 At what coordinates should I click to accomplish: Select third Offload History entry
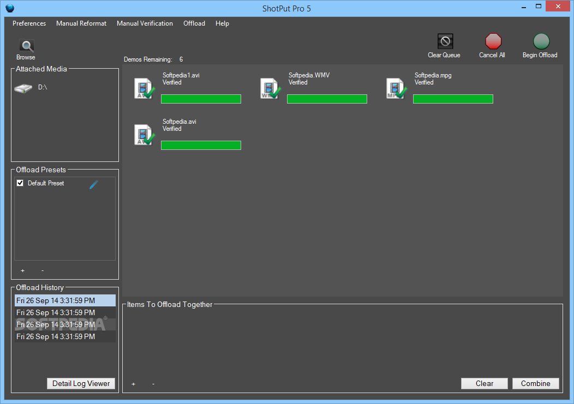[x=65, y=324]
